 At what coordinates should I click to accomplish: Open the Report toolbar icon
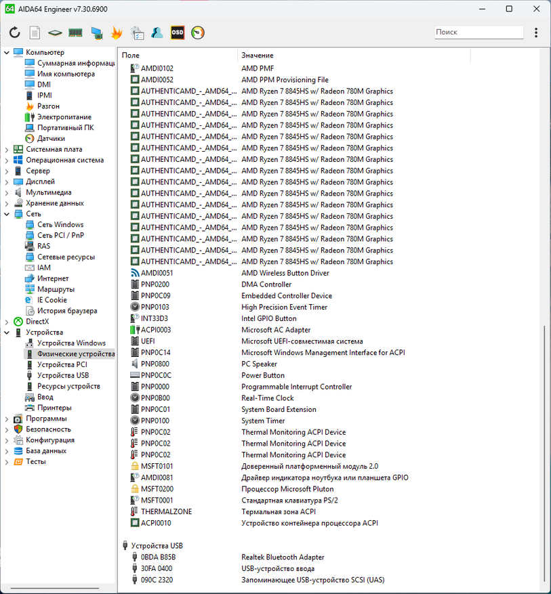tap(35, 33)
